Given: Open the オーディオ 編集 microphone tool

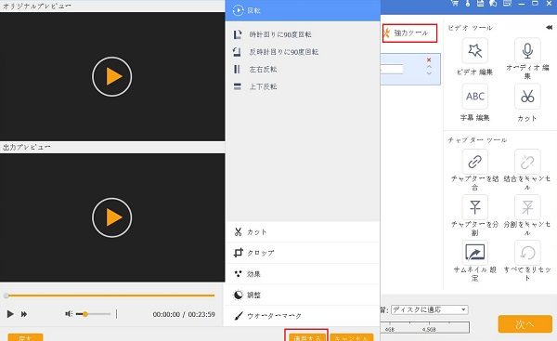Looking at the screenshot, I should [527, 51].
